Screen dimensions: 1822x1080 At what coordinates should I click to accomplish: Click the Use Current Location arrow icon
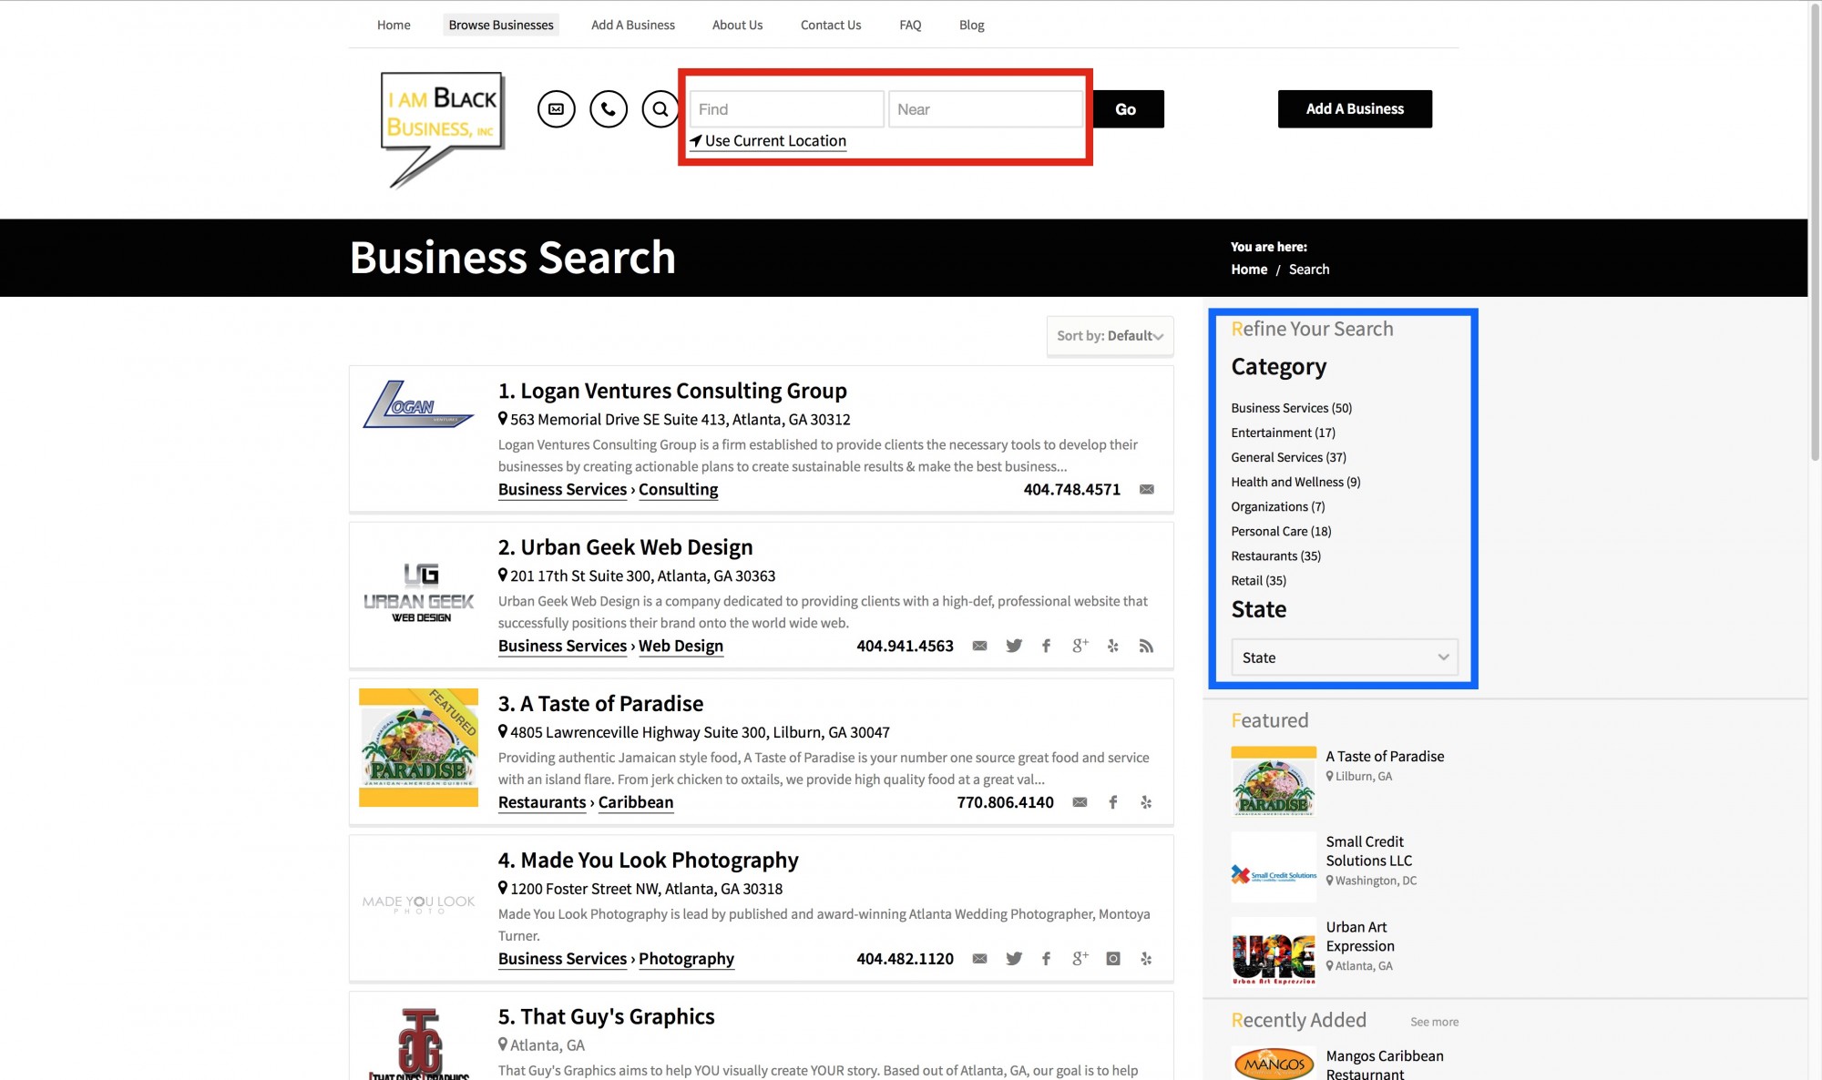(696, 141)
